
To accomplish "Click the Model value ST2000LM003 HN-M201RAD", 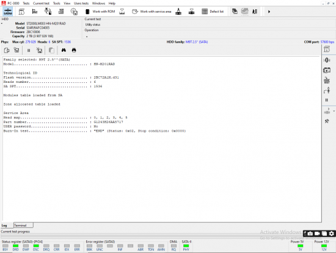I will tap(46, 24).
